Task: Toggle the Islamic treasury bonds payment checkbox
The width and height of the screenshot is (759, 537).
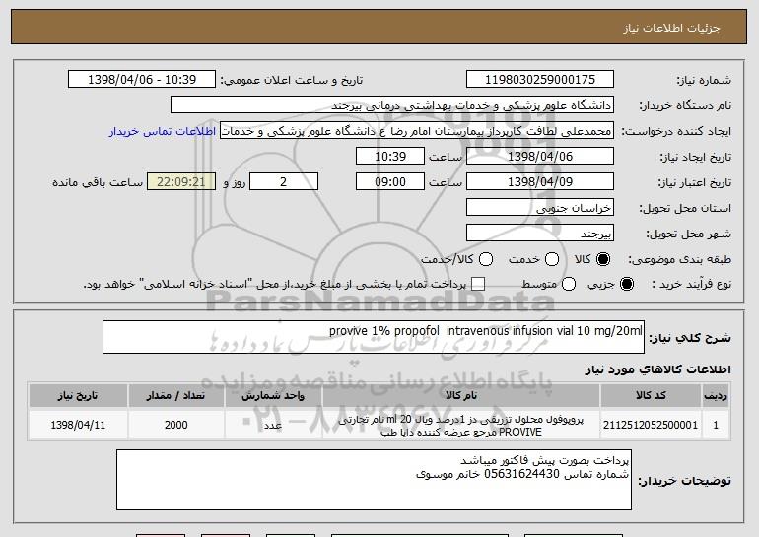Action: click(478, 284)
